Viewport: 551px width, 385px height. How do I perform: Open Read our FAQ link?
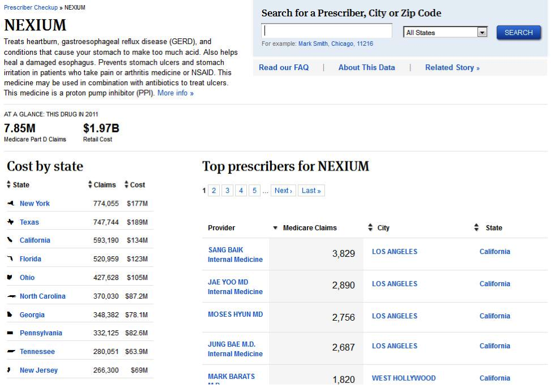click(284, 67)
